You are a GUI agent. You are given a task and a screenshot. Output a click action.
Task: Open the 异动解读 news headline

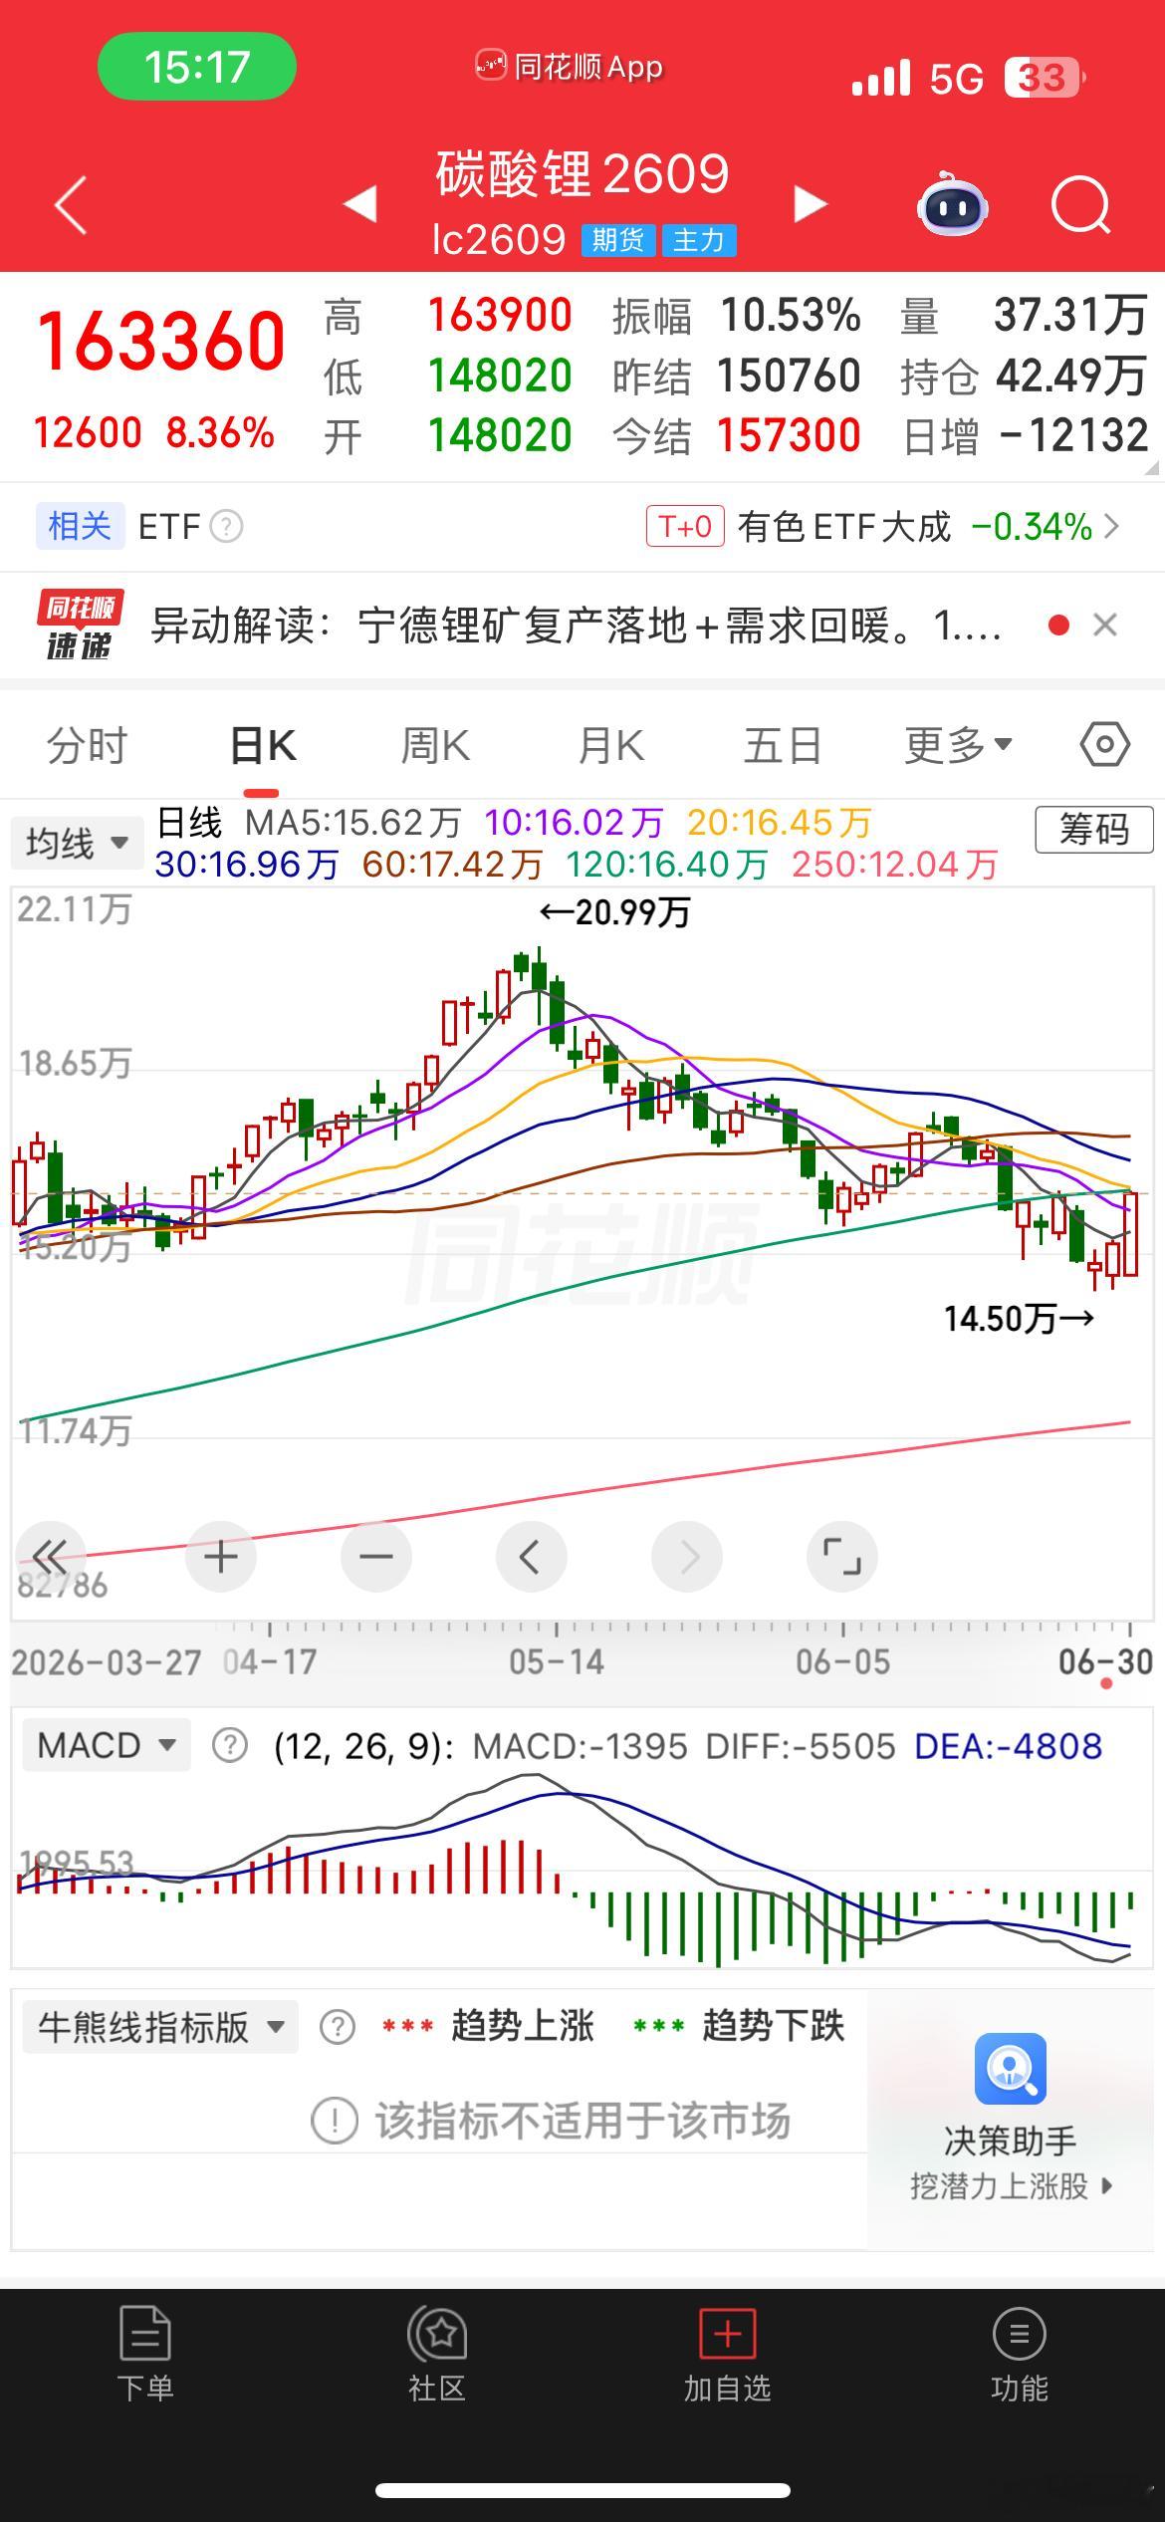[x=576, y=626]
